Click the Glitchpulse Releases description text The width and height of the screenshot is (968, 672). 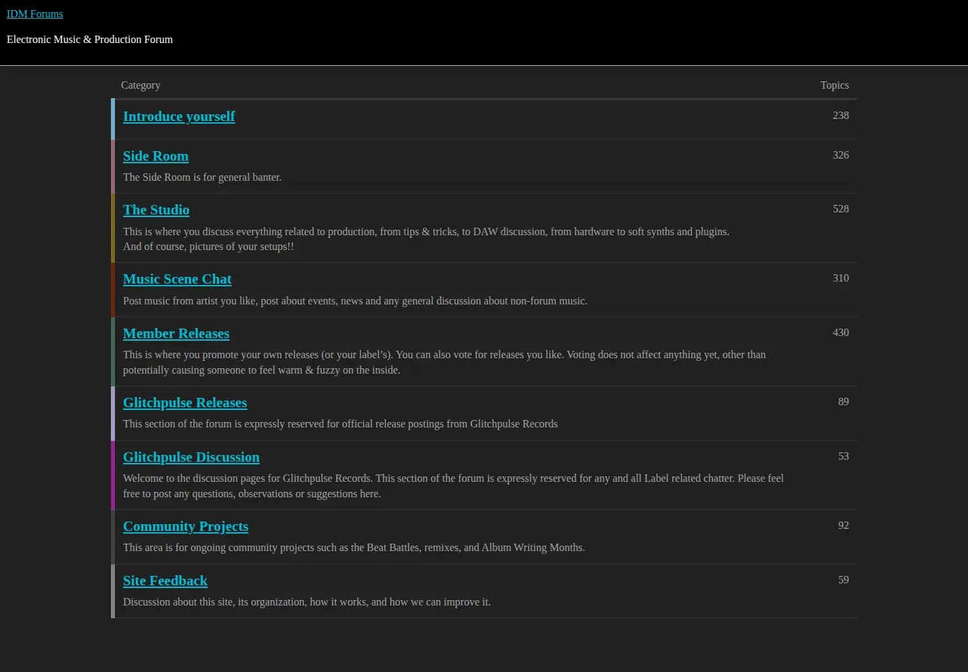[x=340, y=424]
